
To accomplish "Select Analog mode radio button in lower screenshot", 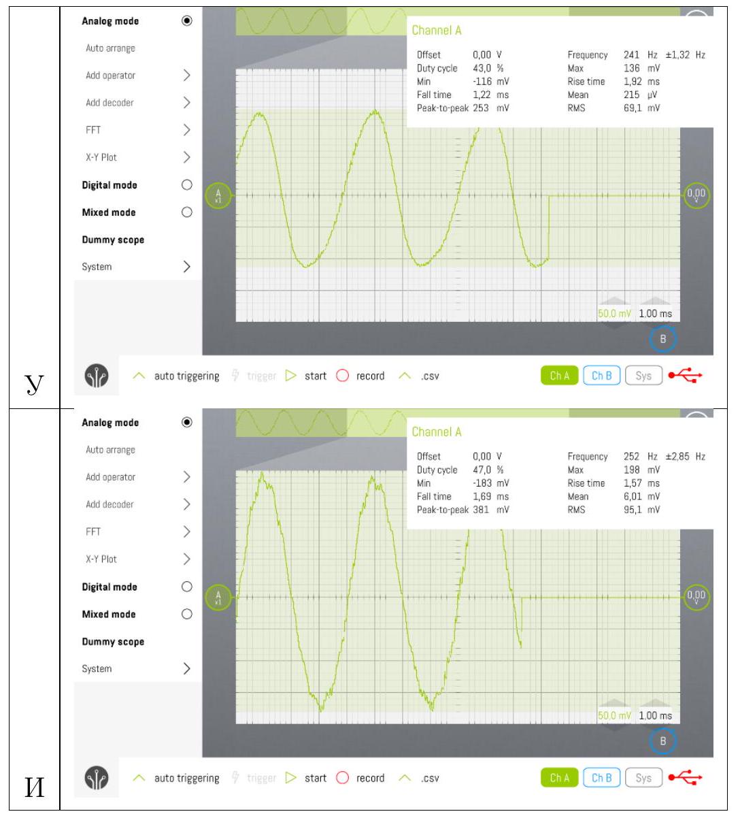I will pyautogui.click(x=186, y=422).
